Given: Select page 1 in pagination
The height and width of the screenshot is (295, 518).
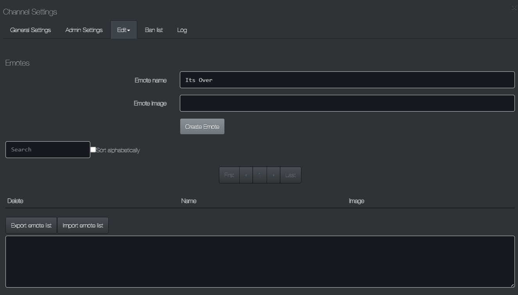Looking at the screenshot, I should [260, 175].
